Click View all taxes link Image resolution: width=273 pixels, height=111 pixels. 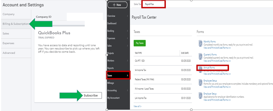(137, 106)
